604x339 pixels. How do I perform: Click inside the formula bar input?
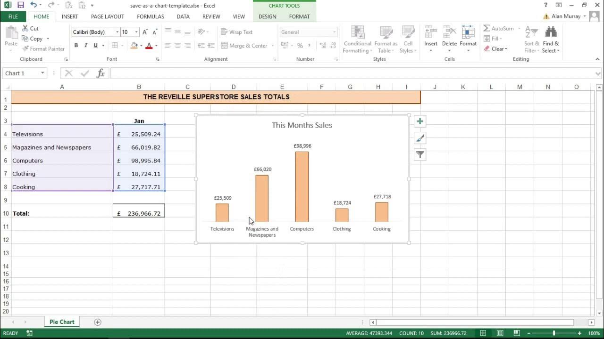352,73
